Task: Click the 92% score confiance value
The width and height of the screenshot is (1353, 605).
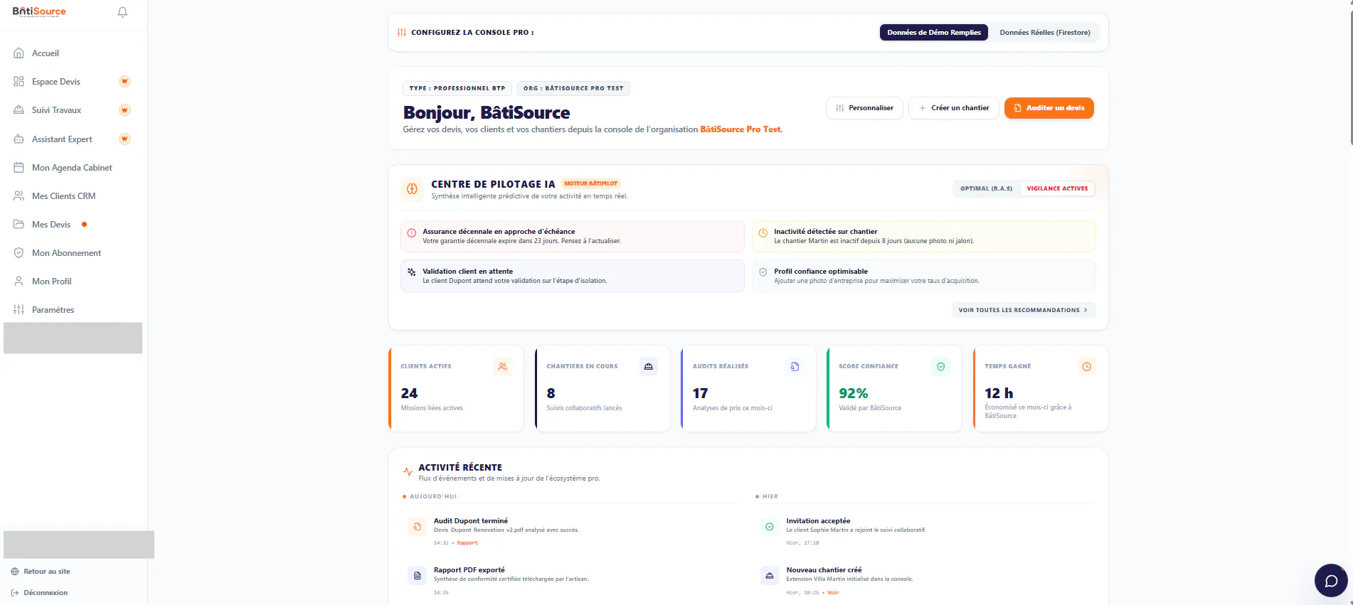Action: (x=853, y=393)
